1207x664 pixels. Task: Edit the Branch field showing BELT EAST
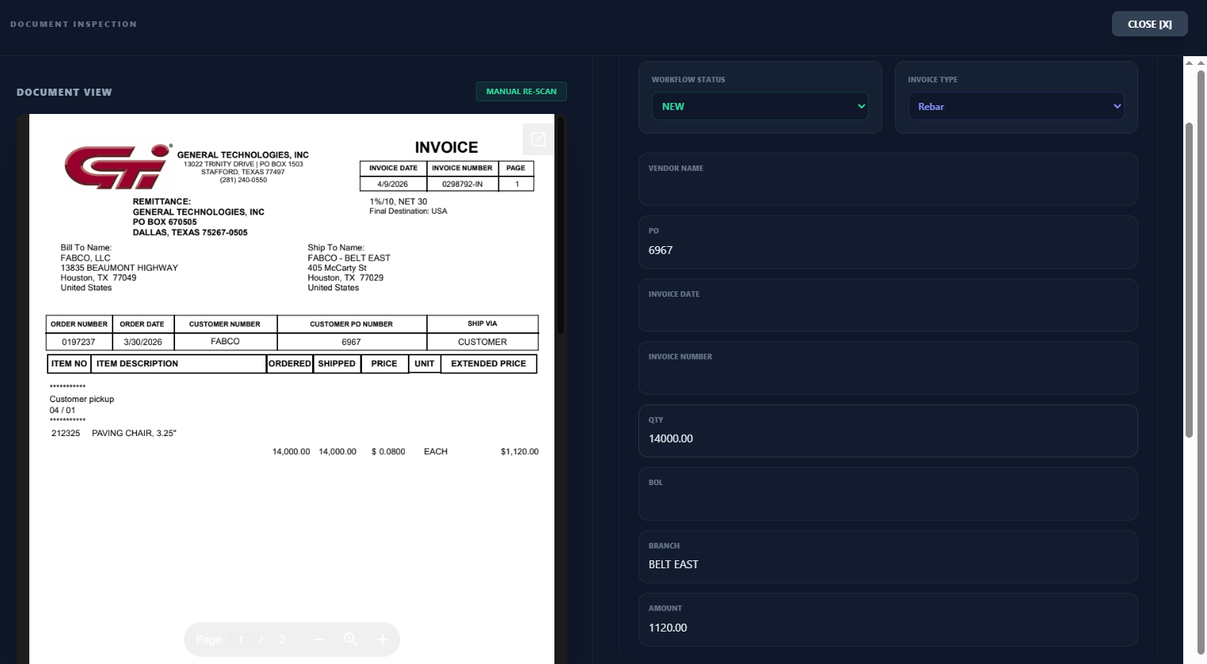(x=888, y=557)
